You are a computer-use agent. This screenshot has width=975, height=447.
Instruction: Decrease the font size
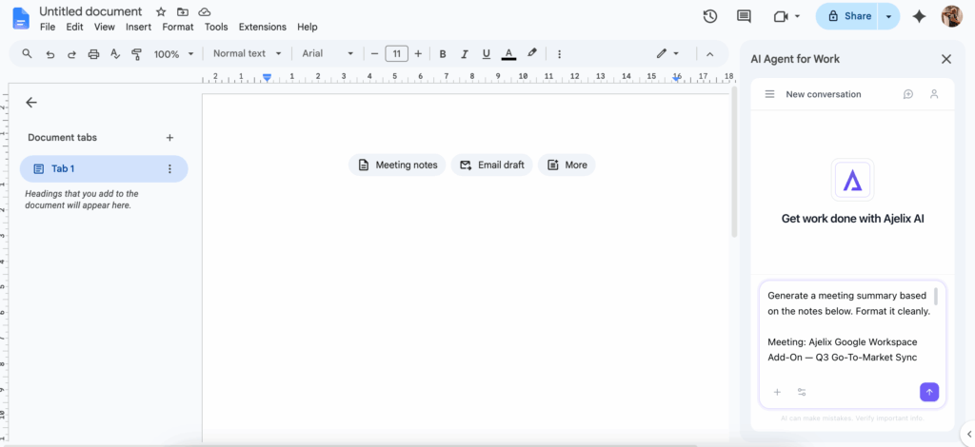click(374, 54)
